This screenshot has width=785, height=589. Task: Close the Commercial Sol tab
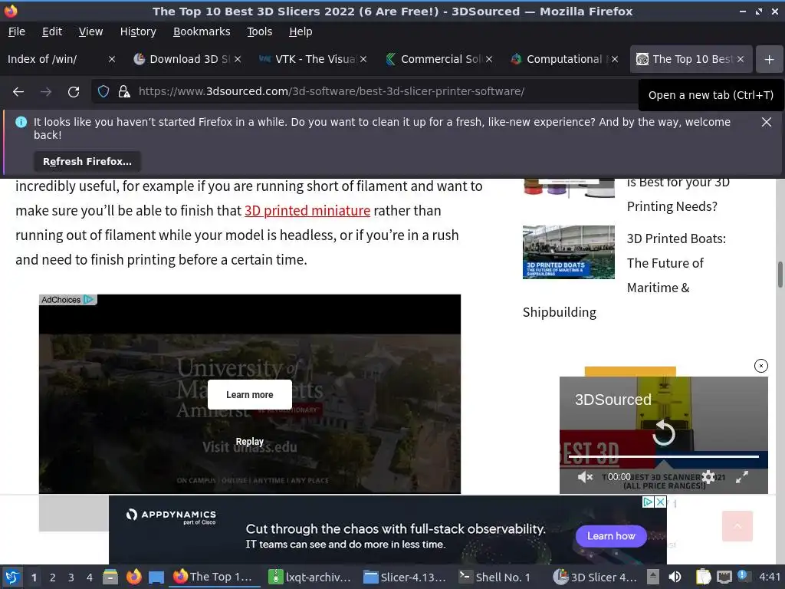point(488,59)
